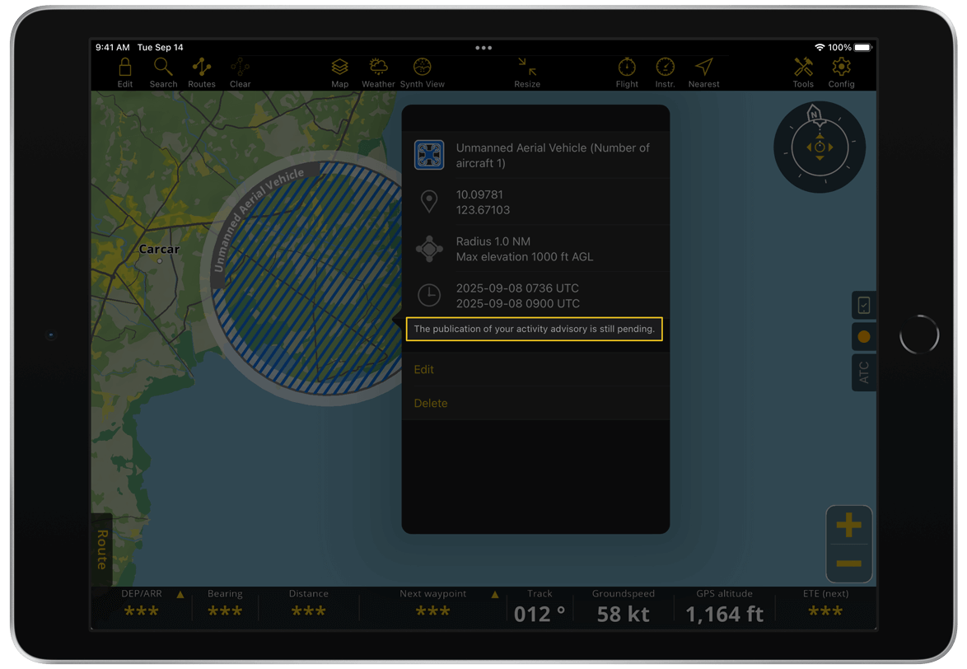
Task: Tap the Resize arrows icon
Action: (x=527, y=73)
